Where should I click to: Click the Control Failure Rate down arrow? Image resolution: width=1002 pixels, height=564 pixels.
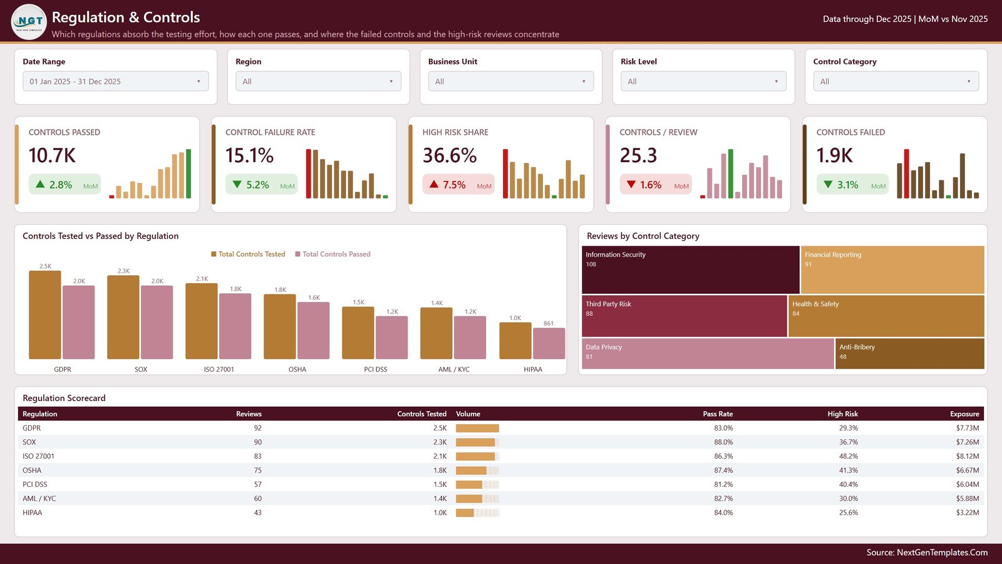tap(237, 184)
